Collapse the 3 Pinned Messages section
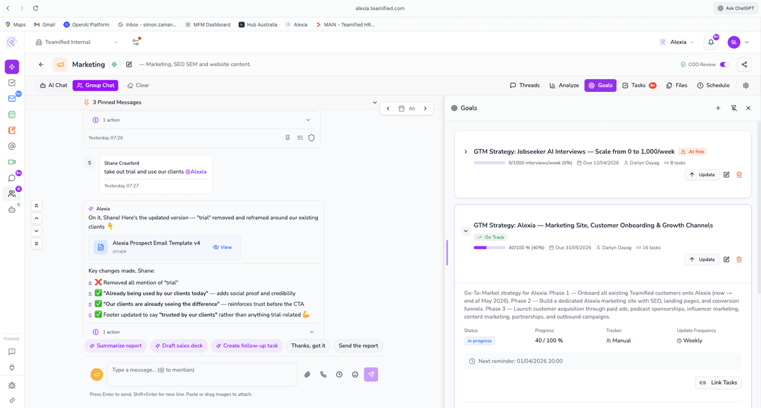 (x=374, y=101)
